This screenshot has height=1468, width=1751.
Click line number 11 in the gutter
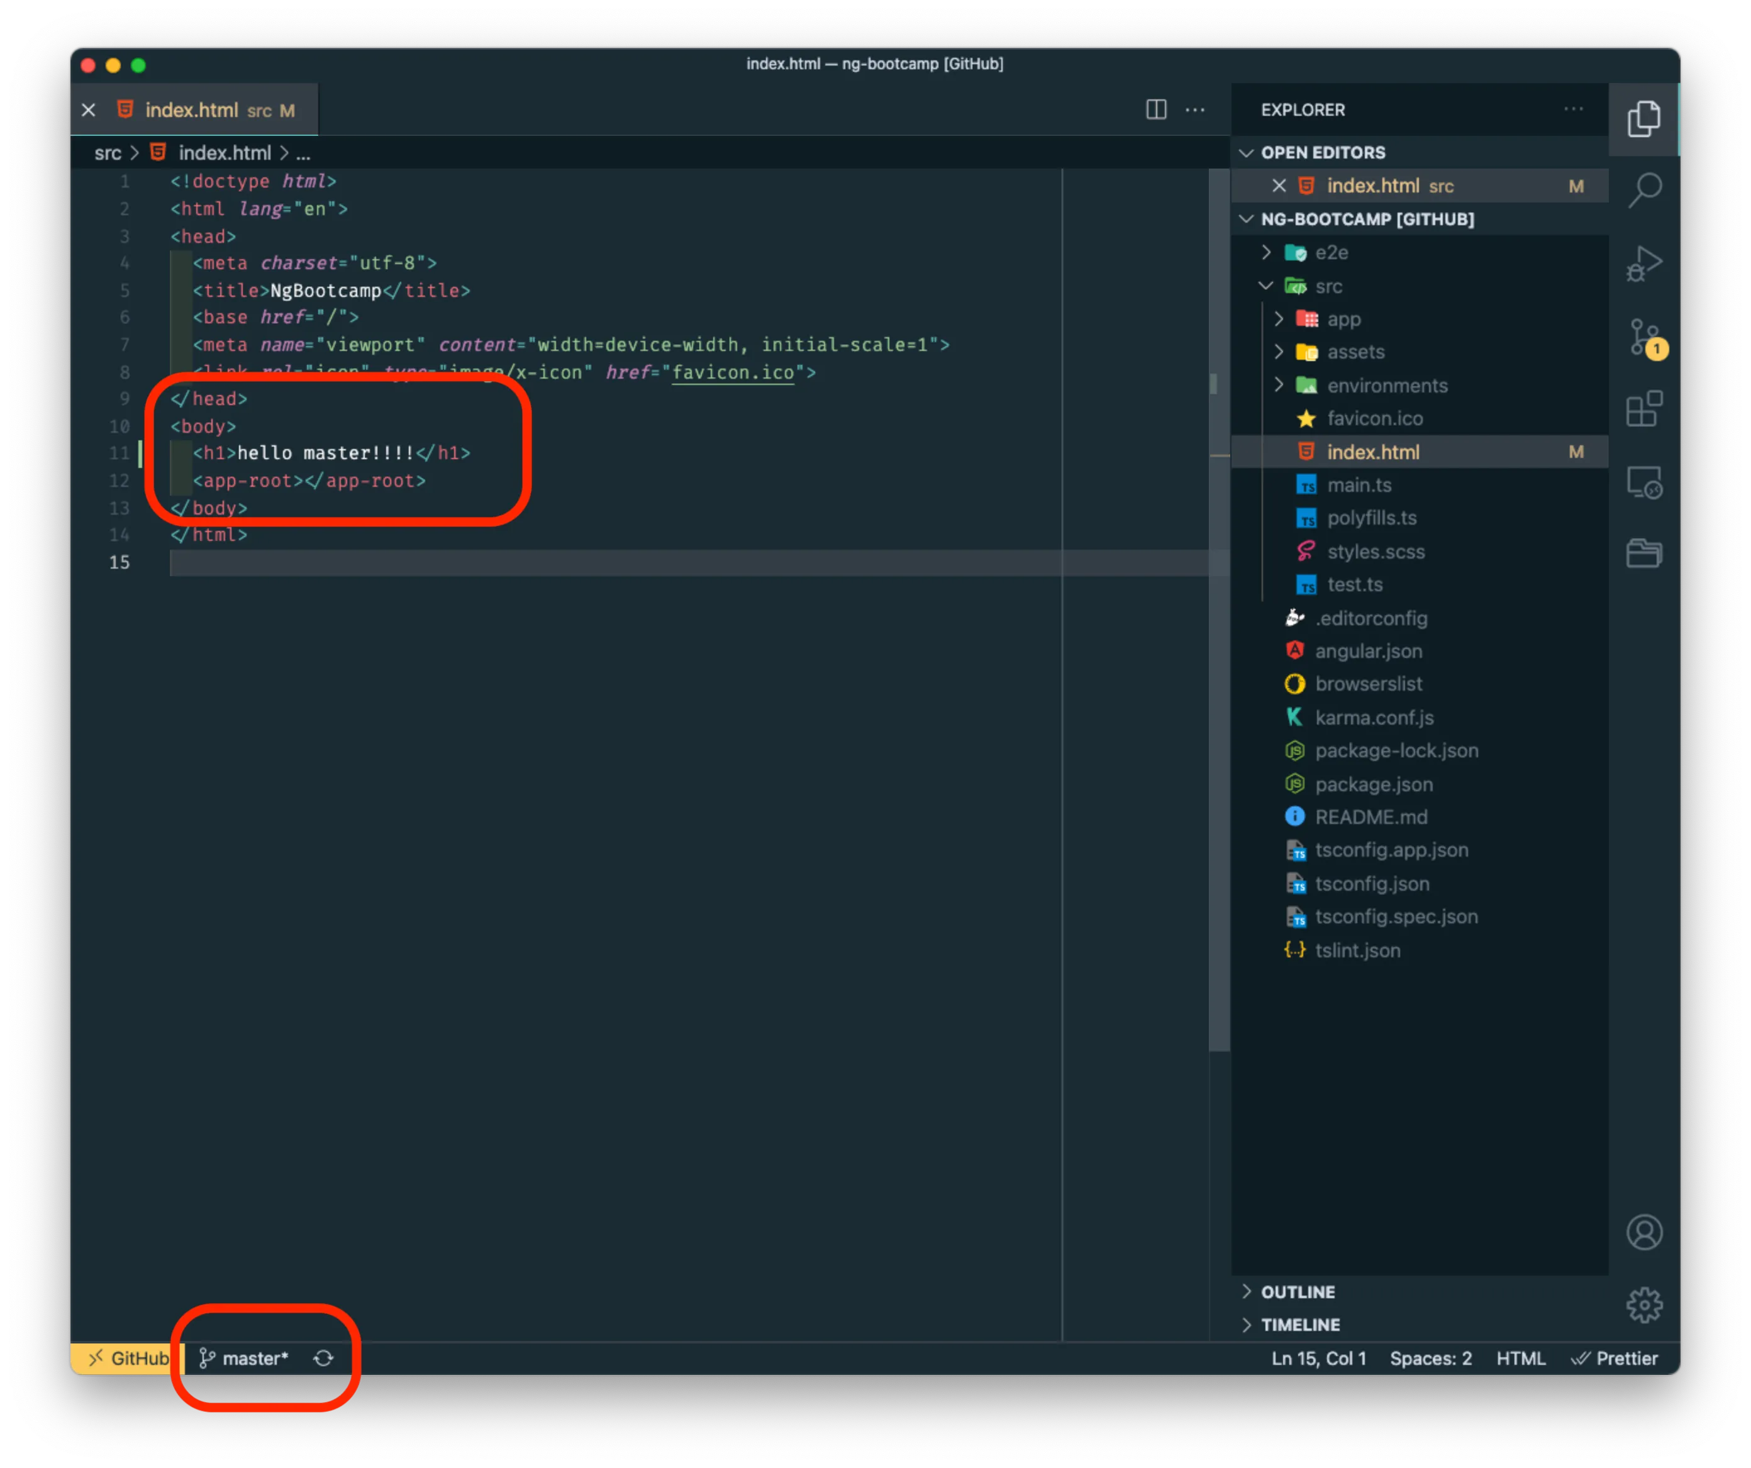[120, 453]
